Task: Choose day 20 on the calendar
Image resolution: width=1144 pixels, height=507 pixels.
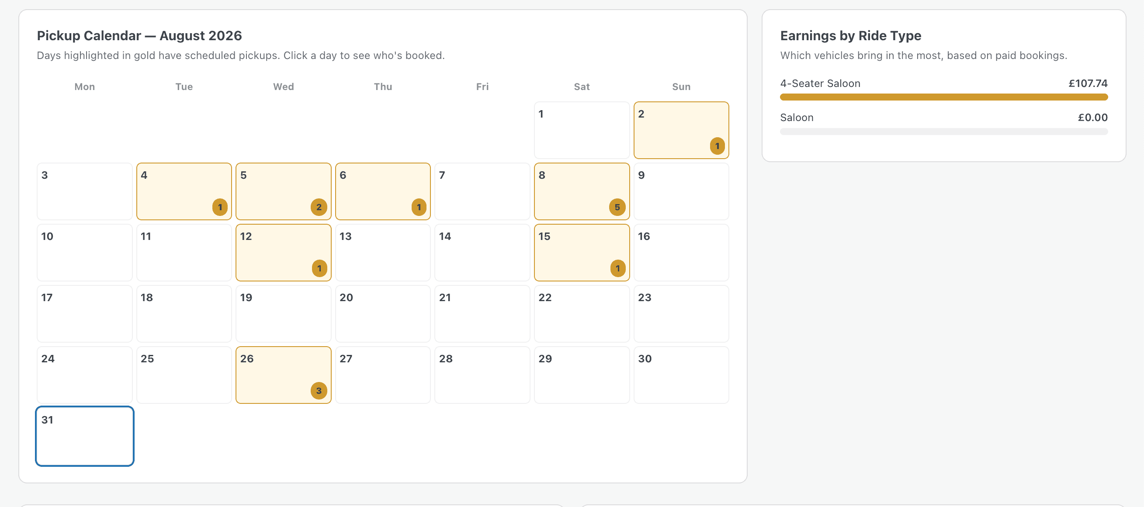Action: (x=383, y=314)
